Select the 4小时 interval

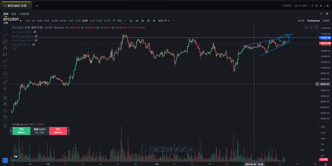pyautogui.click(x=85, y=20)
